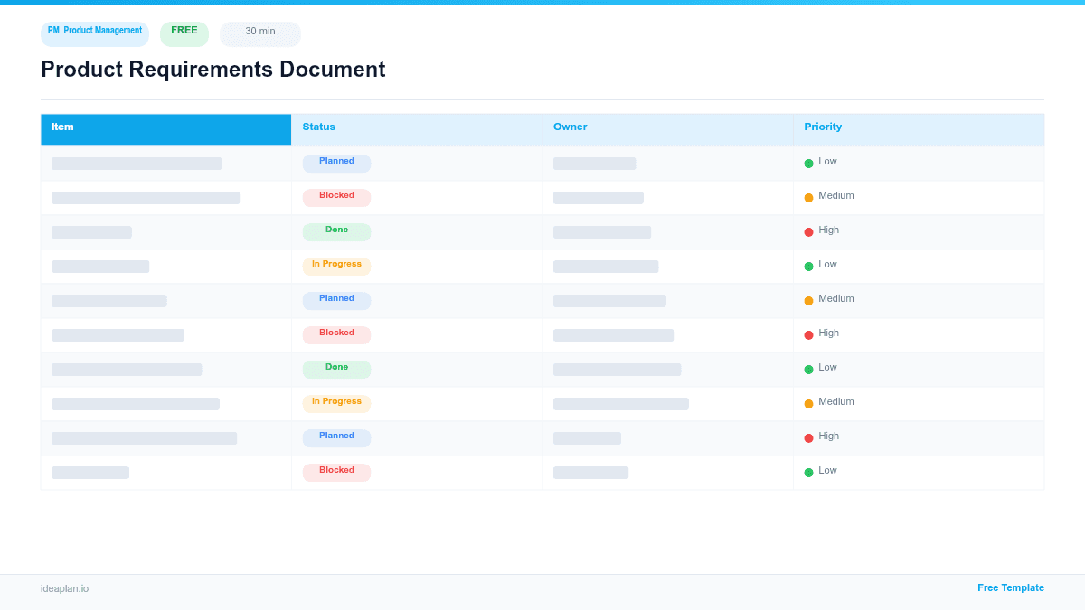Select the Status column header
Screen dimensions: 1085x610
coord(318,127)
